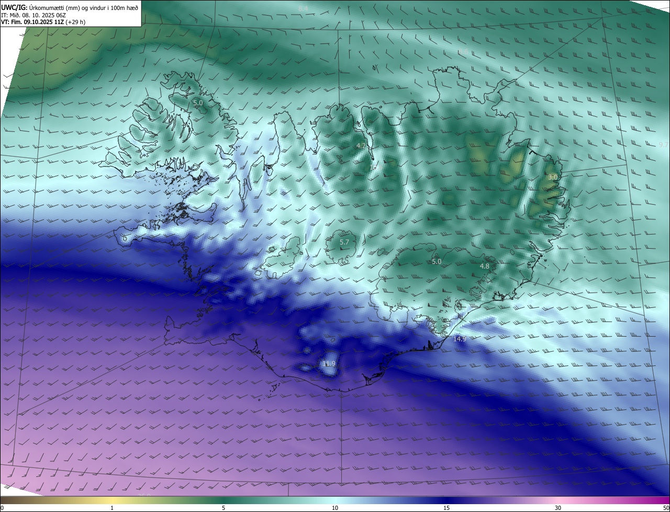This screenshot has width=670, height=512.
Task: Click the colour scale tick label 5
Action: [x=224, y=508]
